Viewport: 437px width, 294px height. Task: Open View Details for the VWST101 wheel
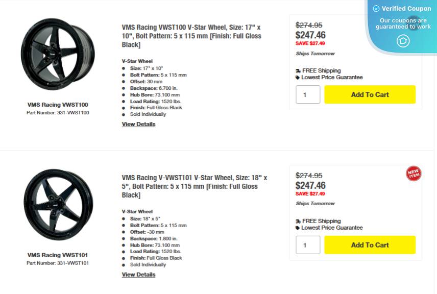click(138, 275)
